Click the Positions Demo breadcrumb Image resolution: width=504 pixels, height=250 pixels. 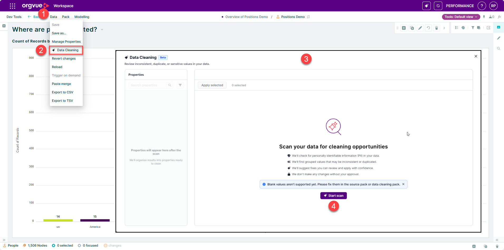(293, 17)
